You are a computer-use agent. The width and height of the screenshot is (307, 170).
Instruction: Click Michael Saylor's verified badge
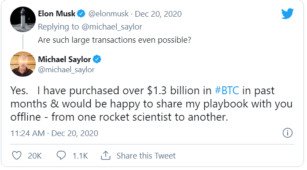97,59
